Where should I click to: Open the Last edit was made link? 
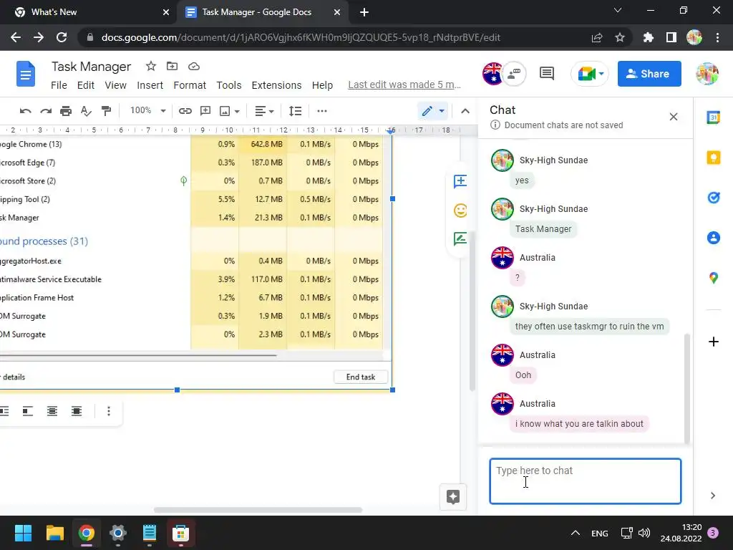click(x=404, y=85)
